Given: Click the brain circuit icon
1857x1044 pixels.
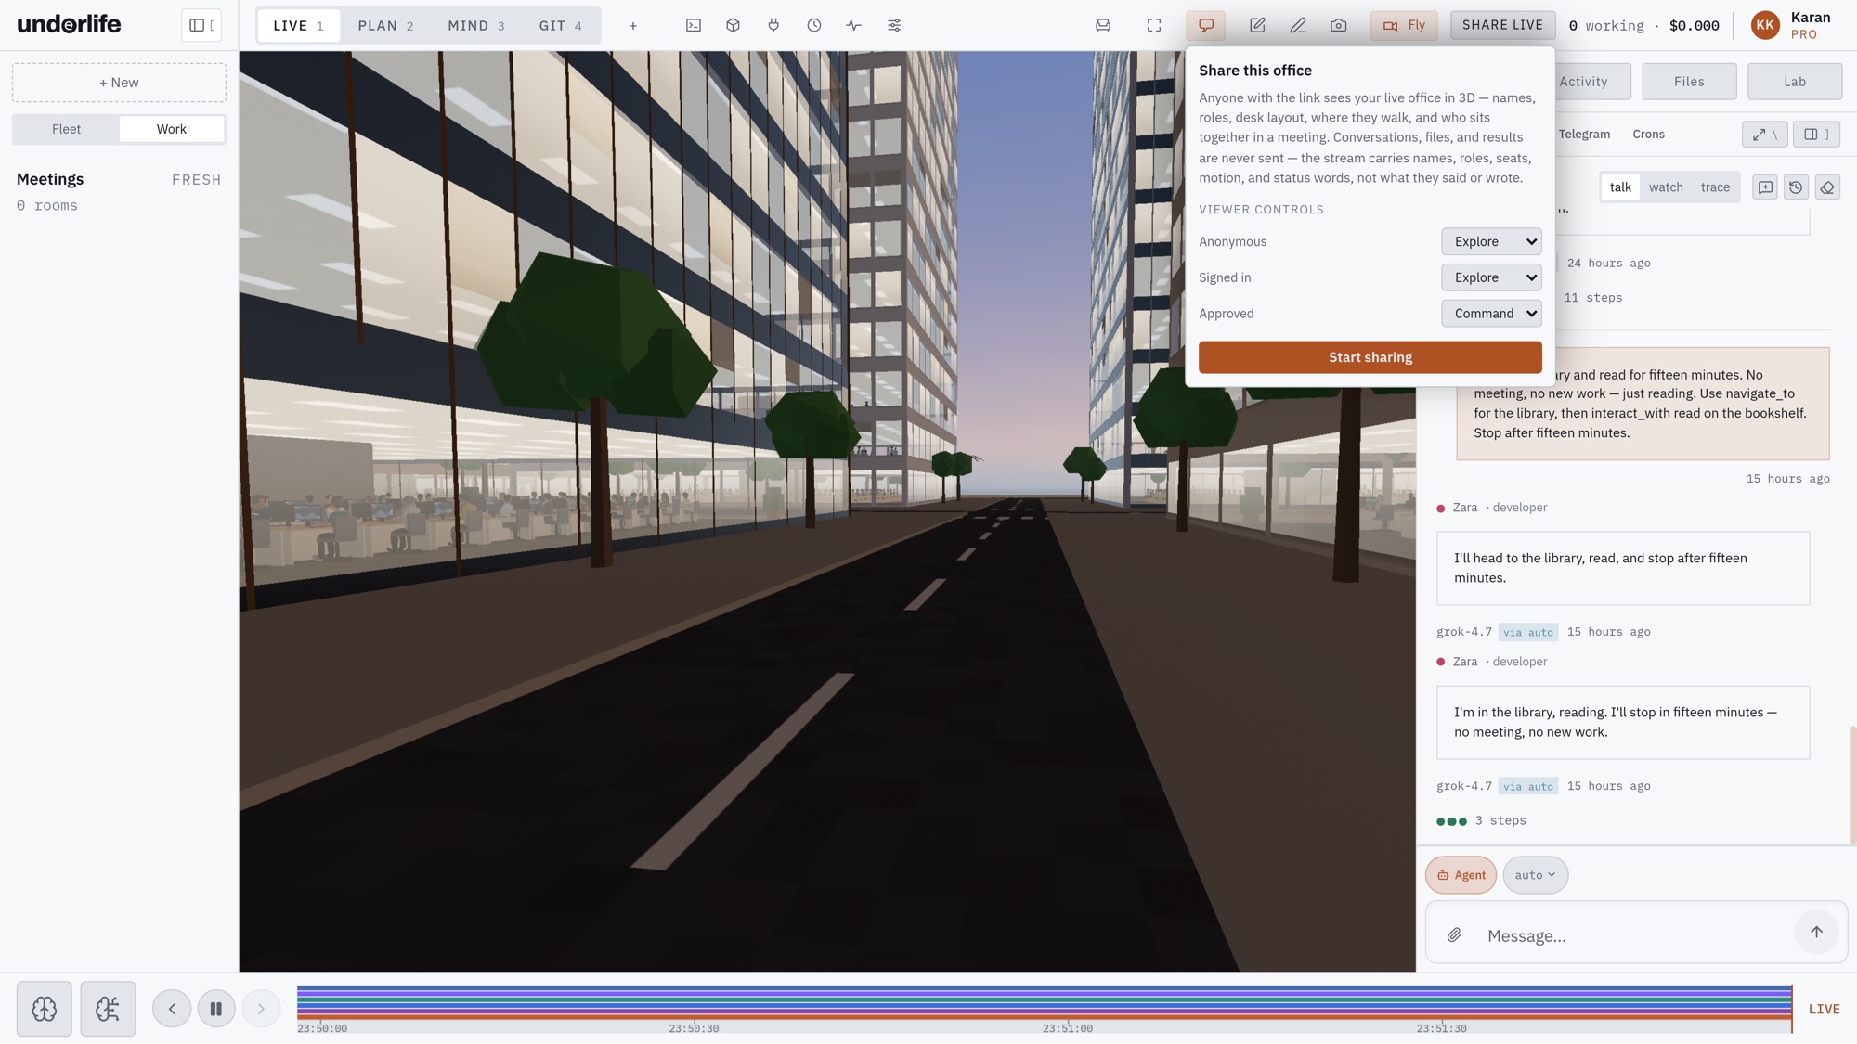Looking at the screenshot, I should [x=108, y=1009].
